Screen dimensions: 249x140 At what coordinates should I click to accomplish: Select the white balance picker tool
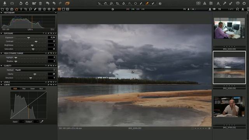(141, 3)
